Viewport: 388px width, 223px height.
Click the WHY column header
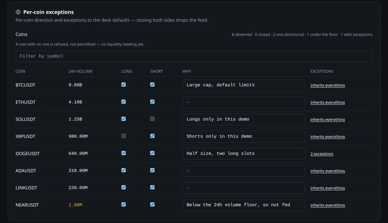coord(187,71)
